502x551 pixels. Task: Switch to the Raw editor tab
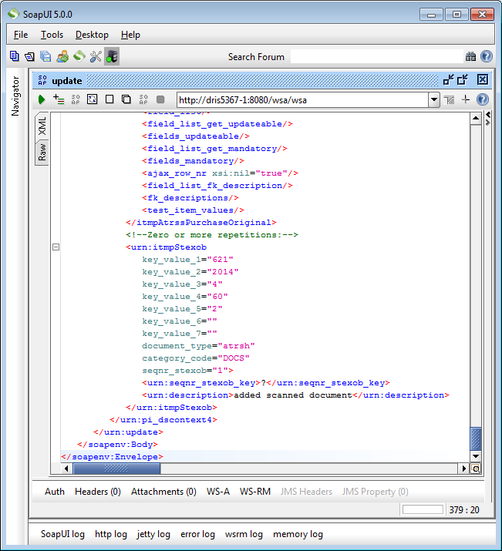(x=42, y=152)
